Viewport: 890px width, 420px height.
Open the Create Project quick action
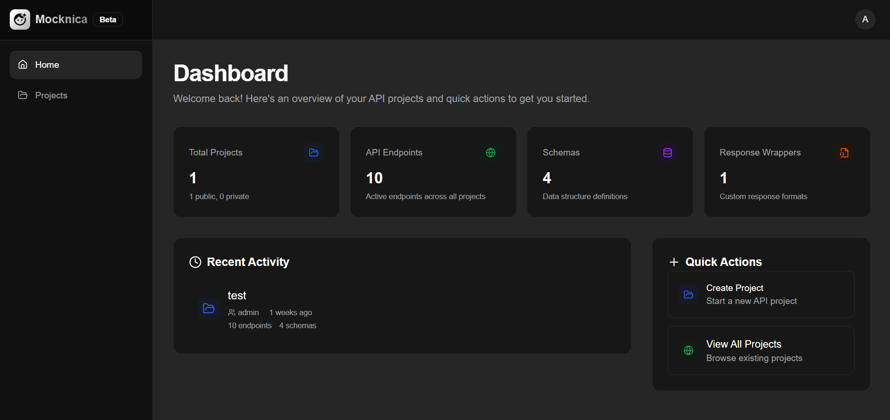click(760, 295)
